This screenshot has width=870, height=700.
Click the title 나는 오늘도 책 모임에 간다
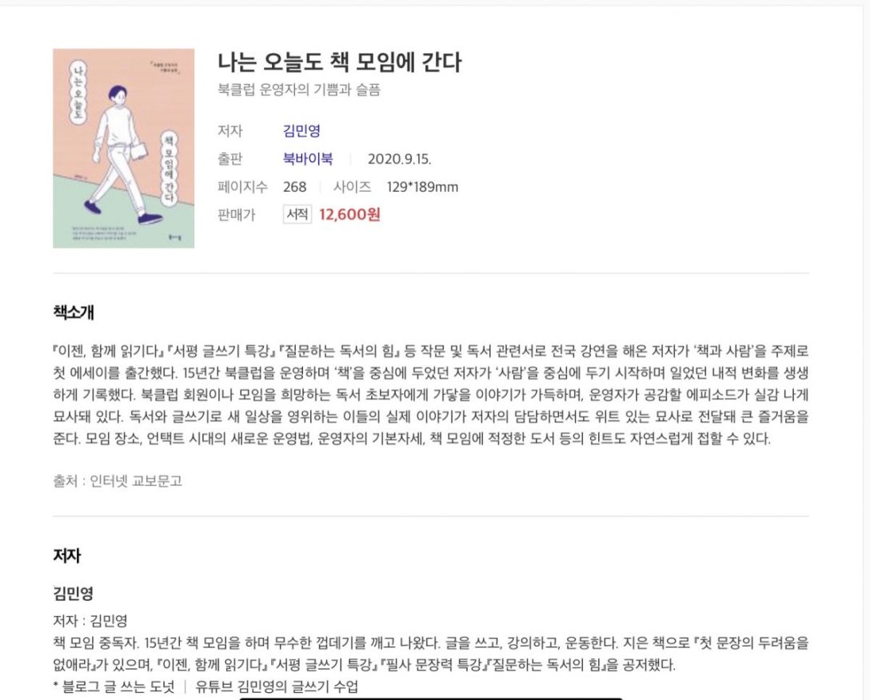(x=339, y=62)
